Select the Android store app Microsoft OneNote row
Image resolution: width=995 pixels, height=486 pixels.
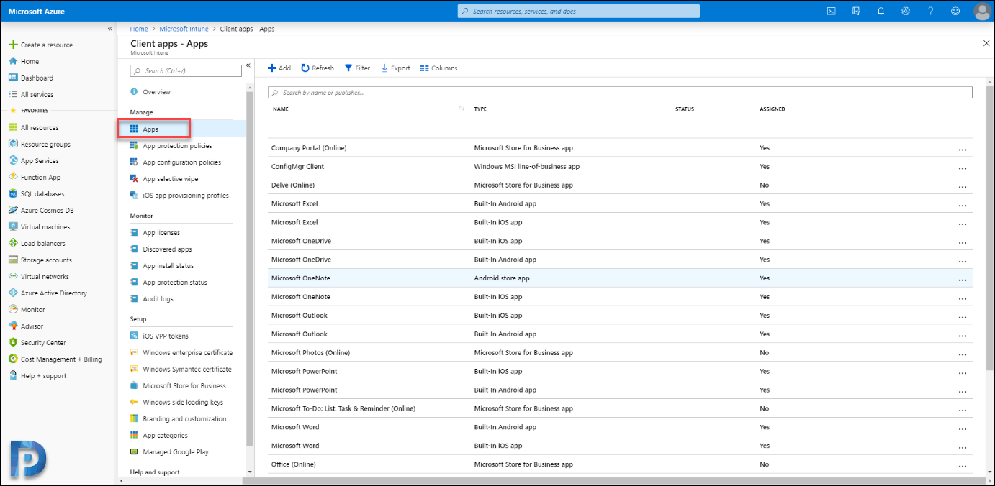620,278
